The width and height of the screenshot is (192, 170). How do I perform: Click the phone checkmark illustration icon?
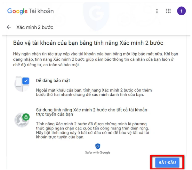pyautogui.click(x=22, y=84)
